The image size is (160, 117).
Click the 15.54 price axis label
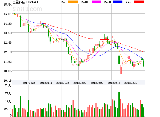(x=8, y=5)
